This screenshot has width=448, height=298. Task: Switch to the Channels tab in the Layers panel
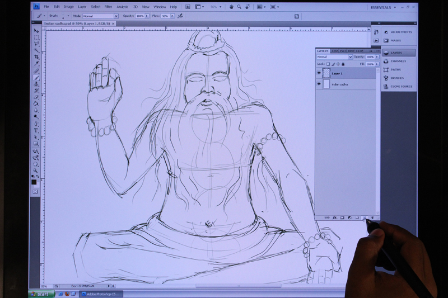(335, 51)
